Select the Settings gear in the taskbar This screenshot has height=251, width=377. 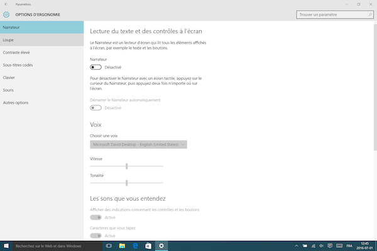pos(161,246)
